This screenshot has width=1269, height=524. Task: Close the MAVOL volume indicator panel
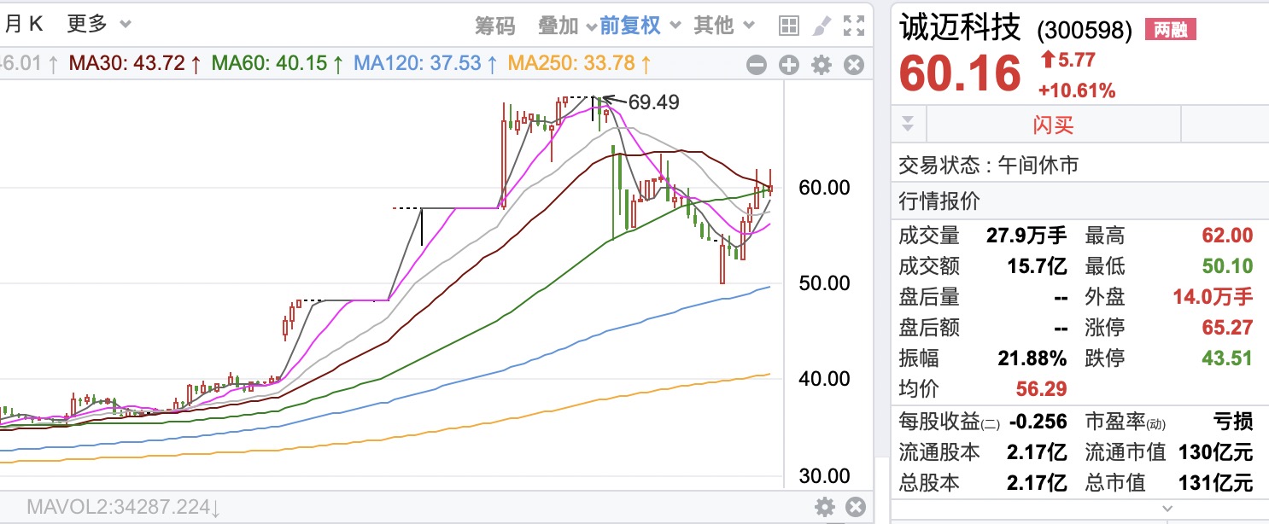(x=854, y=508)
